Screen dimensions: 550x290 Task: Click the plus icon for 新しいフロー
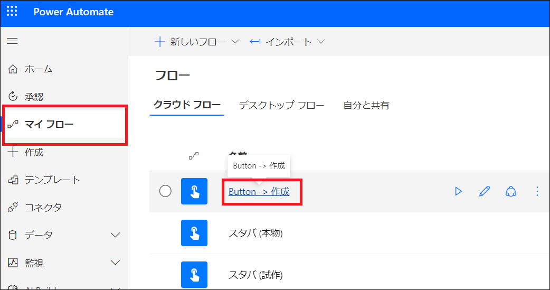tap(160, 42)
